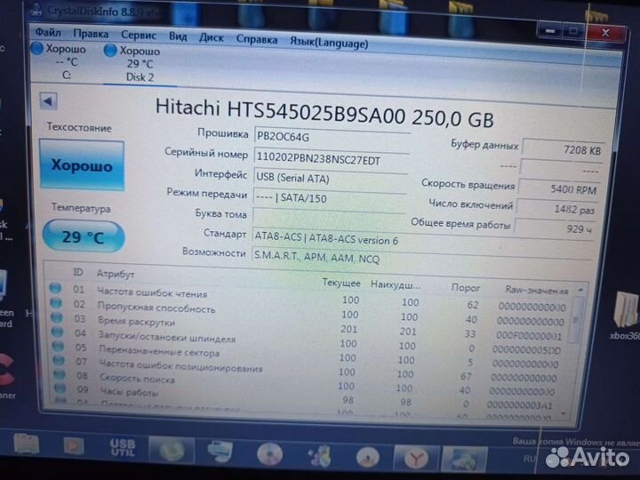Click status icon for attribute 01
The width and height of the screenshot is (640, 480).
(x=55, y=288)
